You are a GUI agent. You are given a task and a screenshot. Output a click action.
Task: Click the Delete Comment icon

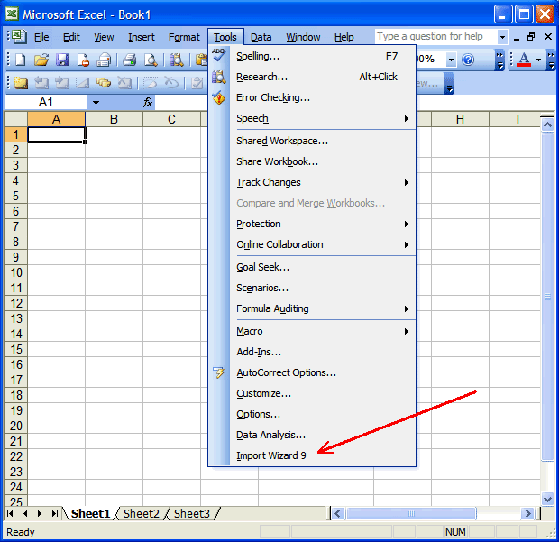click(x=124, y=83)
